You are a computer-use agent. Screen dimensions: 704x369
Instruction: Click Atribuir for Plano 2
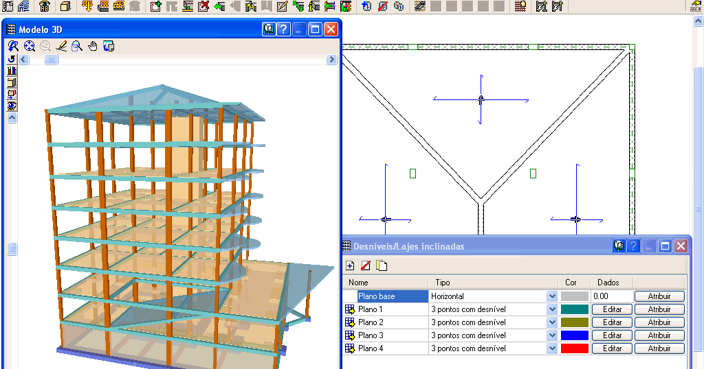click(x=659, y=322)
